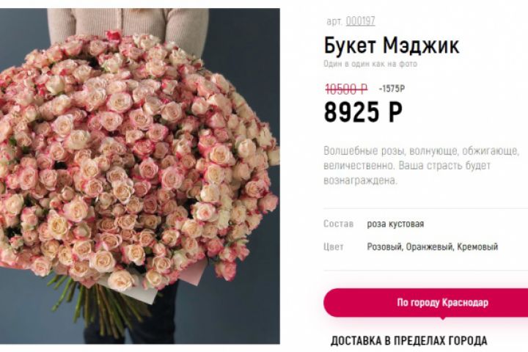Click the 'Один в один как на фото' note
Screen dimensions: 528x352
(x=370, y=64)
